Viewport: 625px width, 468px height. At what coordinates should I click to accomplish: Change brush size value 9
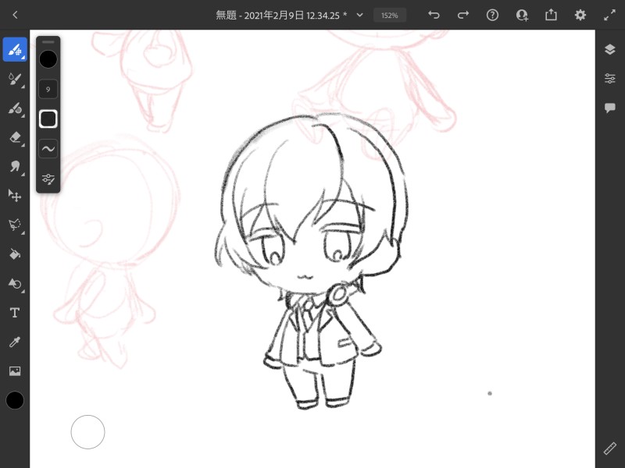click(48, 89)
